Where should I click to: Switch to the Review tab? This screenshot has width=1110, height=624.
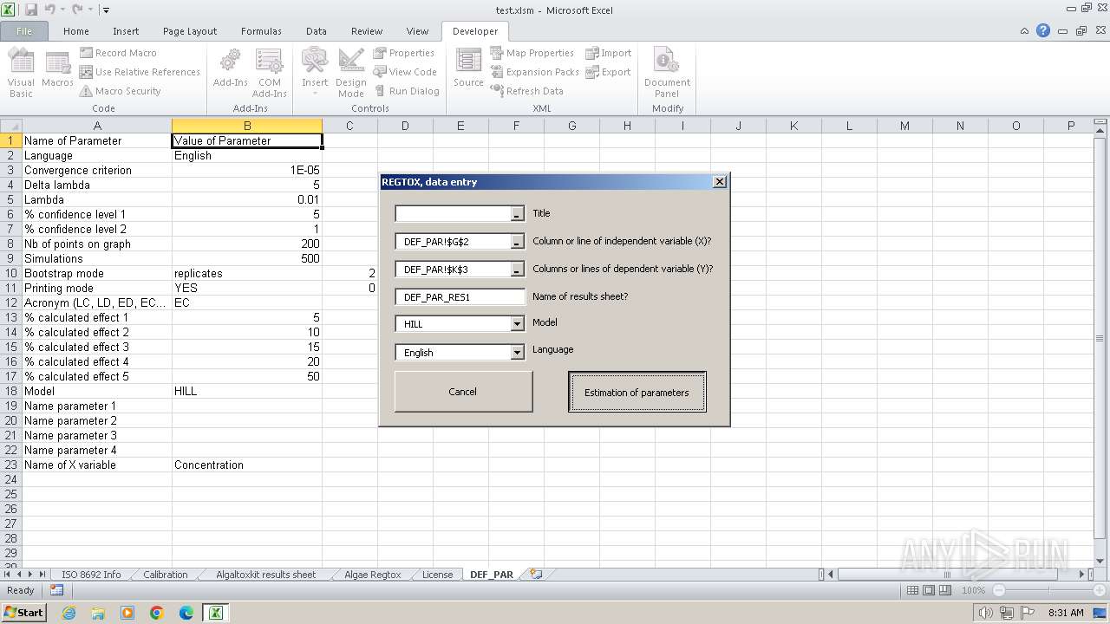[x=367, y=31]
